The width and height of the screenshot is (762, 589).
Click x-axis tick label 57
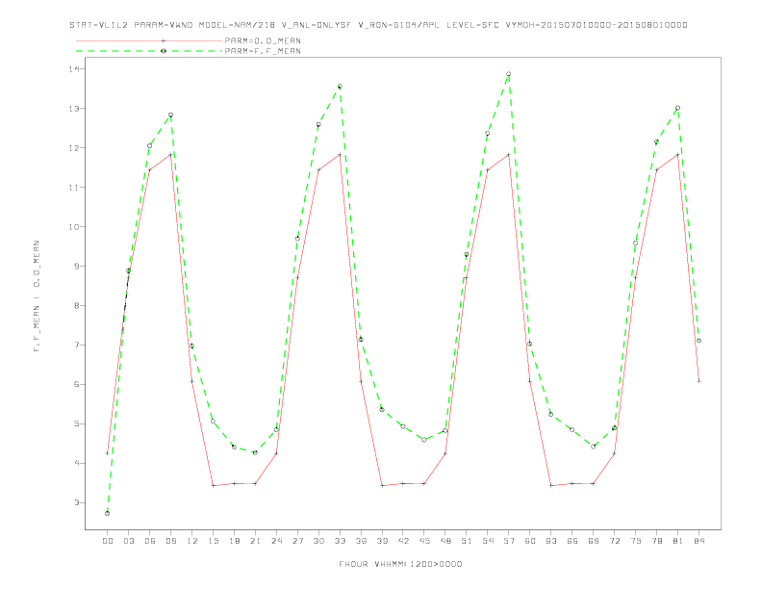point(509,541)
